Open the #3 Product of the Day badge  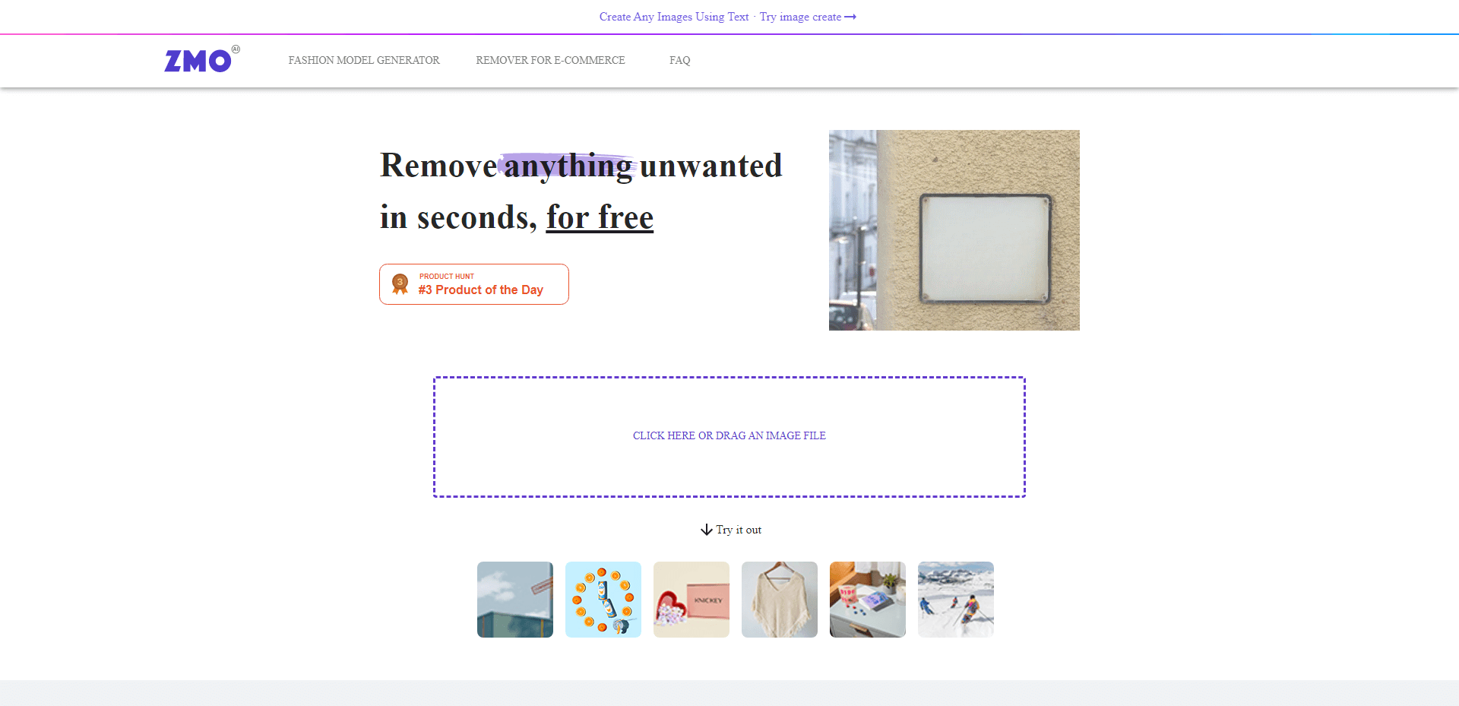[474, 284]
